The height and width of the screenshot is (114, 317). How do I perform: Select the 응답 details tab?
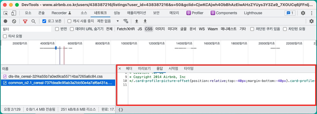159,69
